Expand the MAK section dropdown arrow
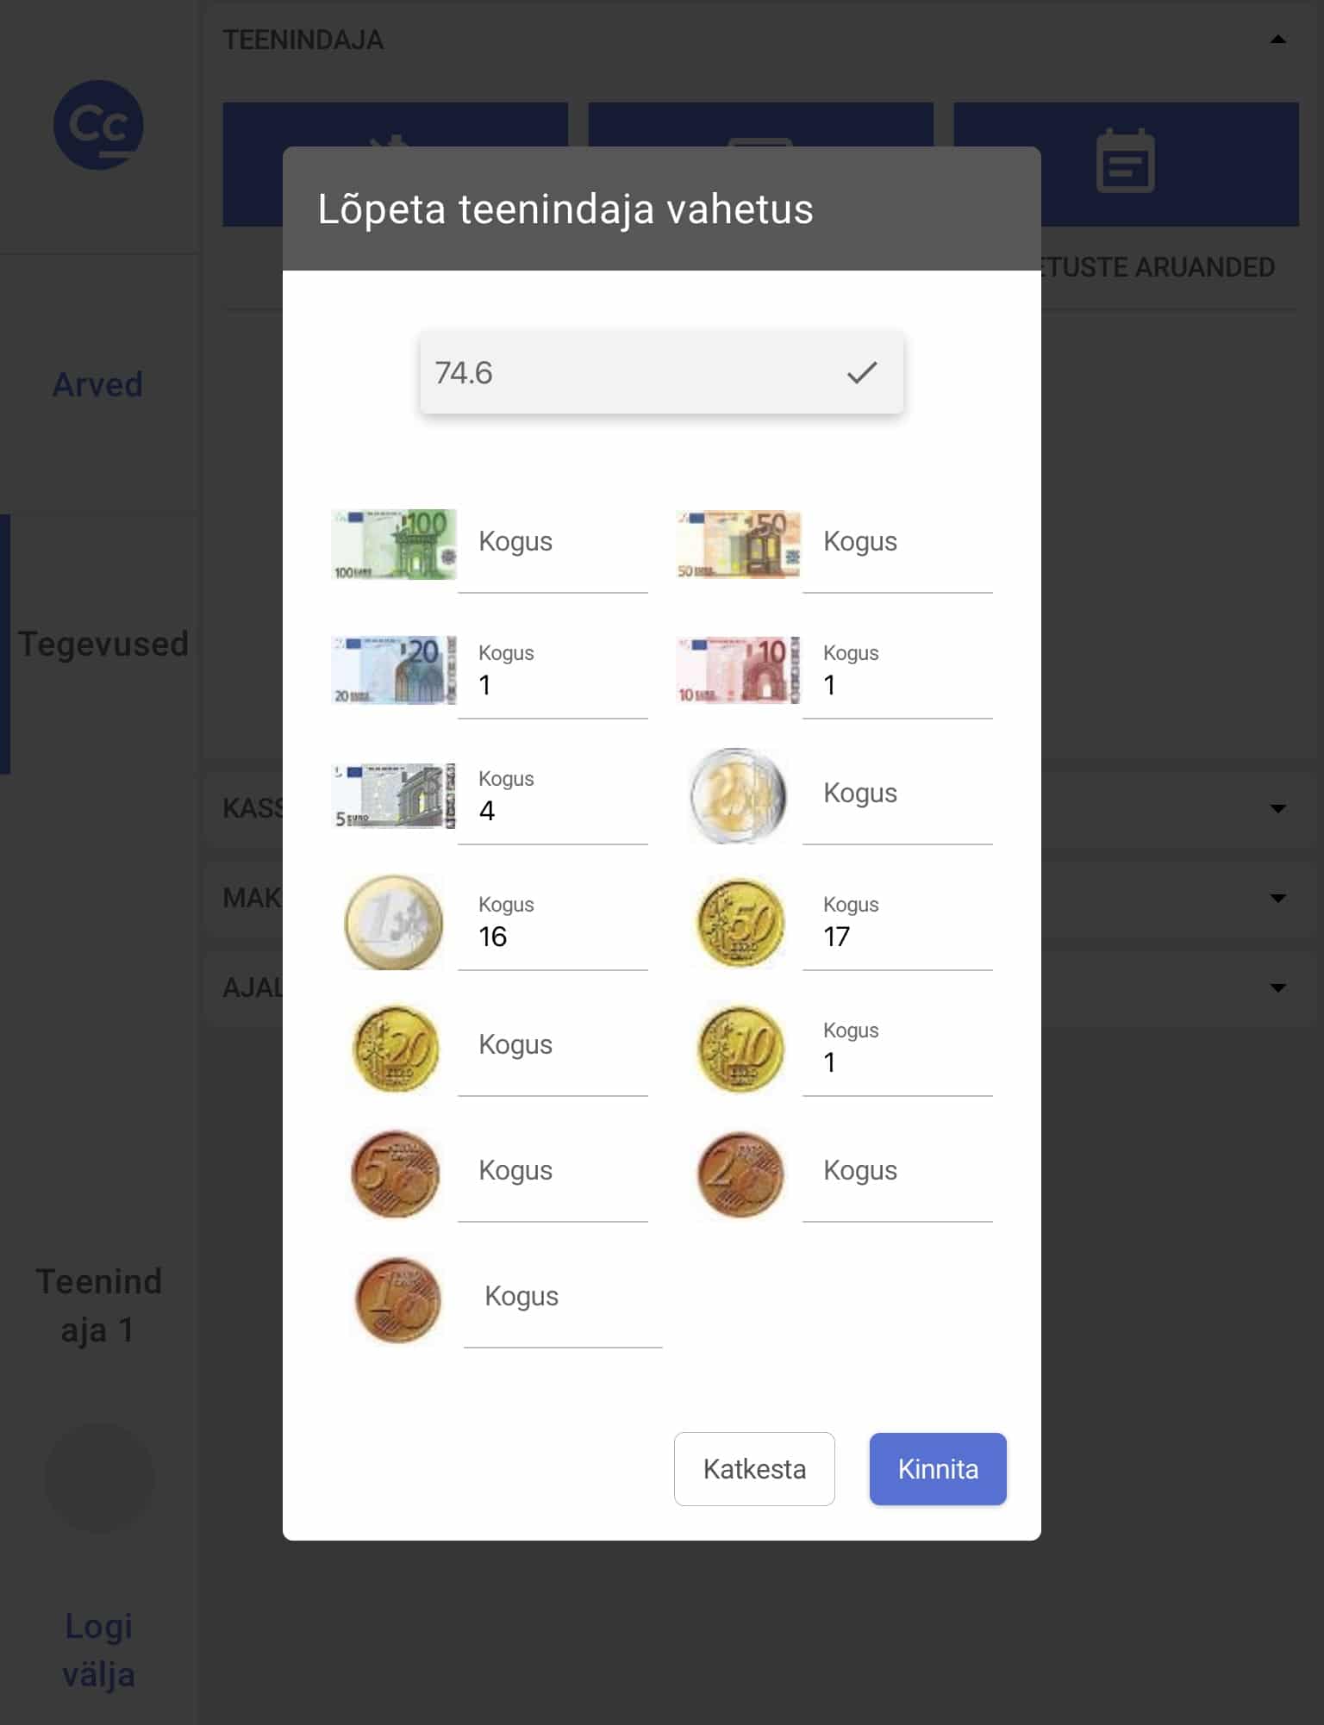The image size is (1324, 1725). pyautogui.click(x=1277, y=898)
